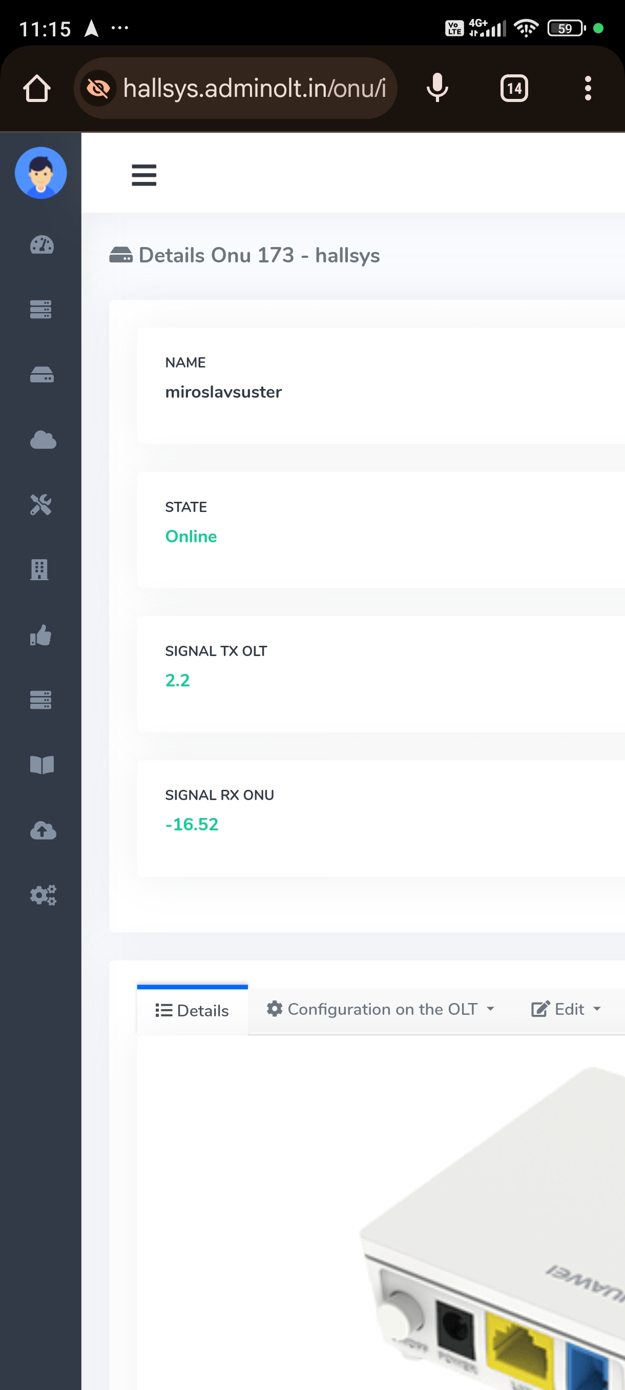
Task: Tap the voice search microphone icon
Action: (x=437, y=88)
